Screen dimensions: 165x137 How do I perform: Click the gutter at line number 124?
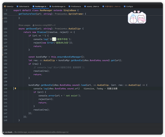tap(5, 32)
